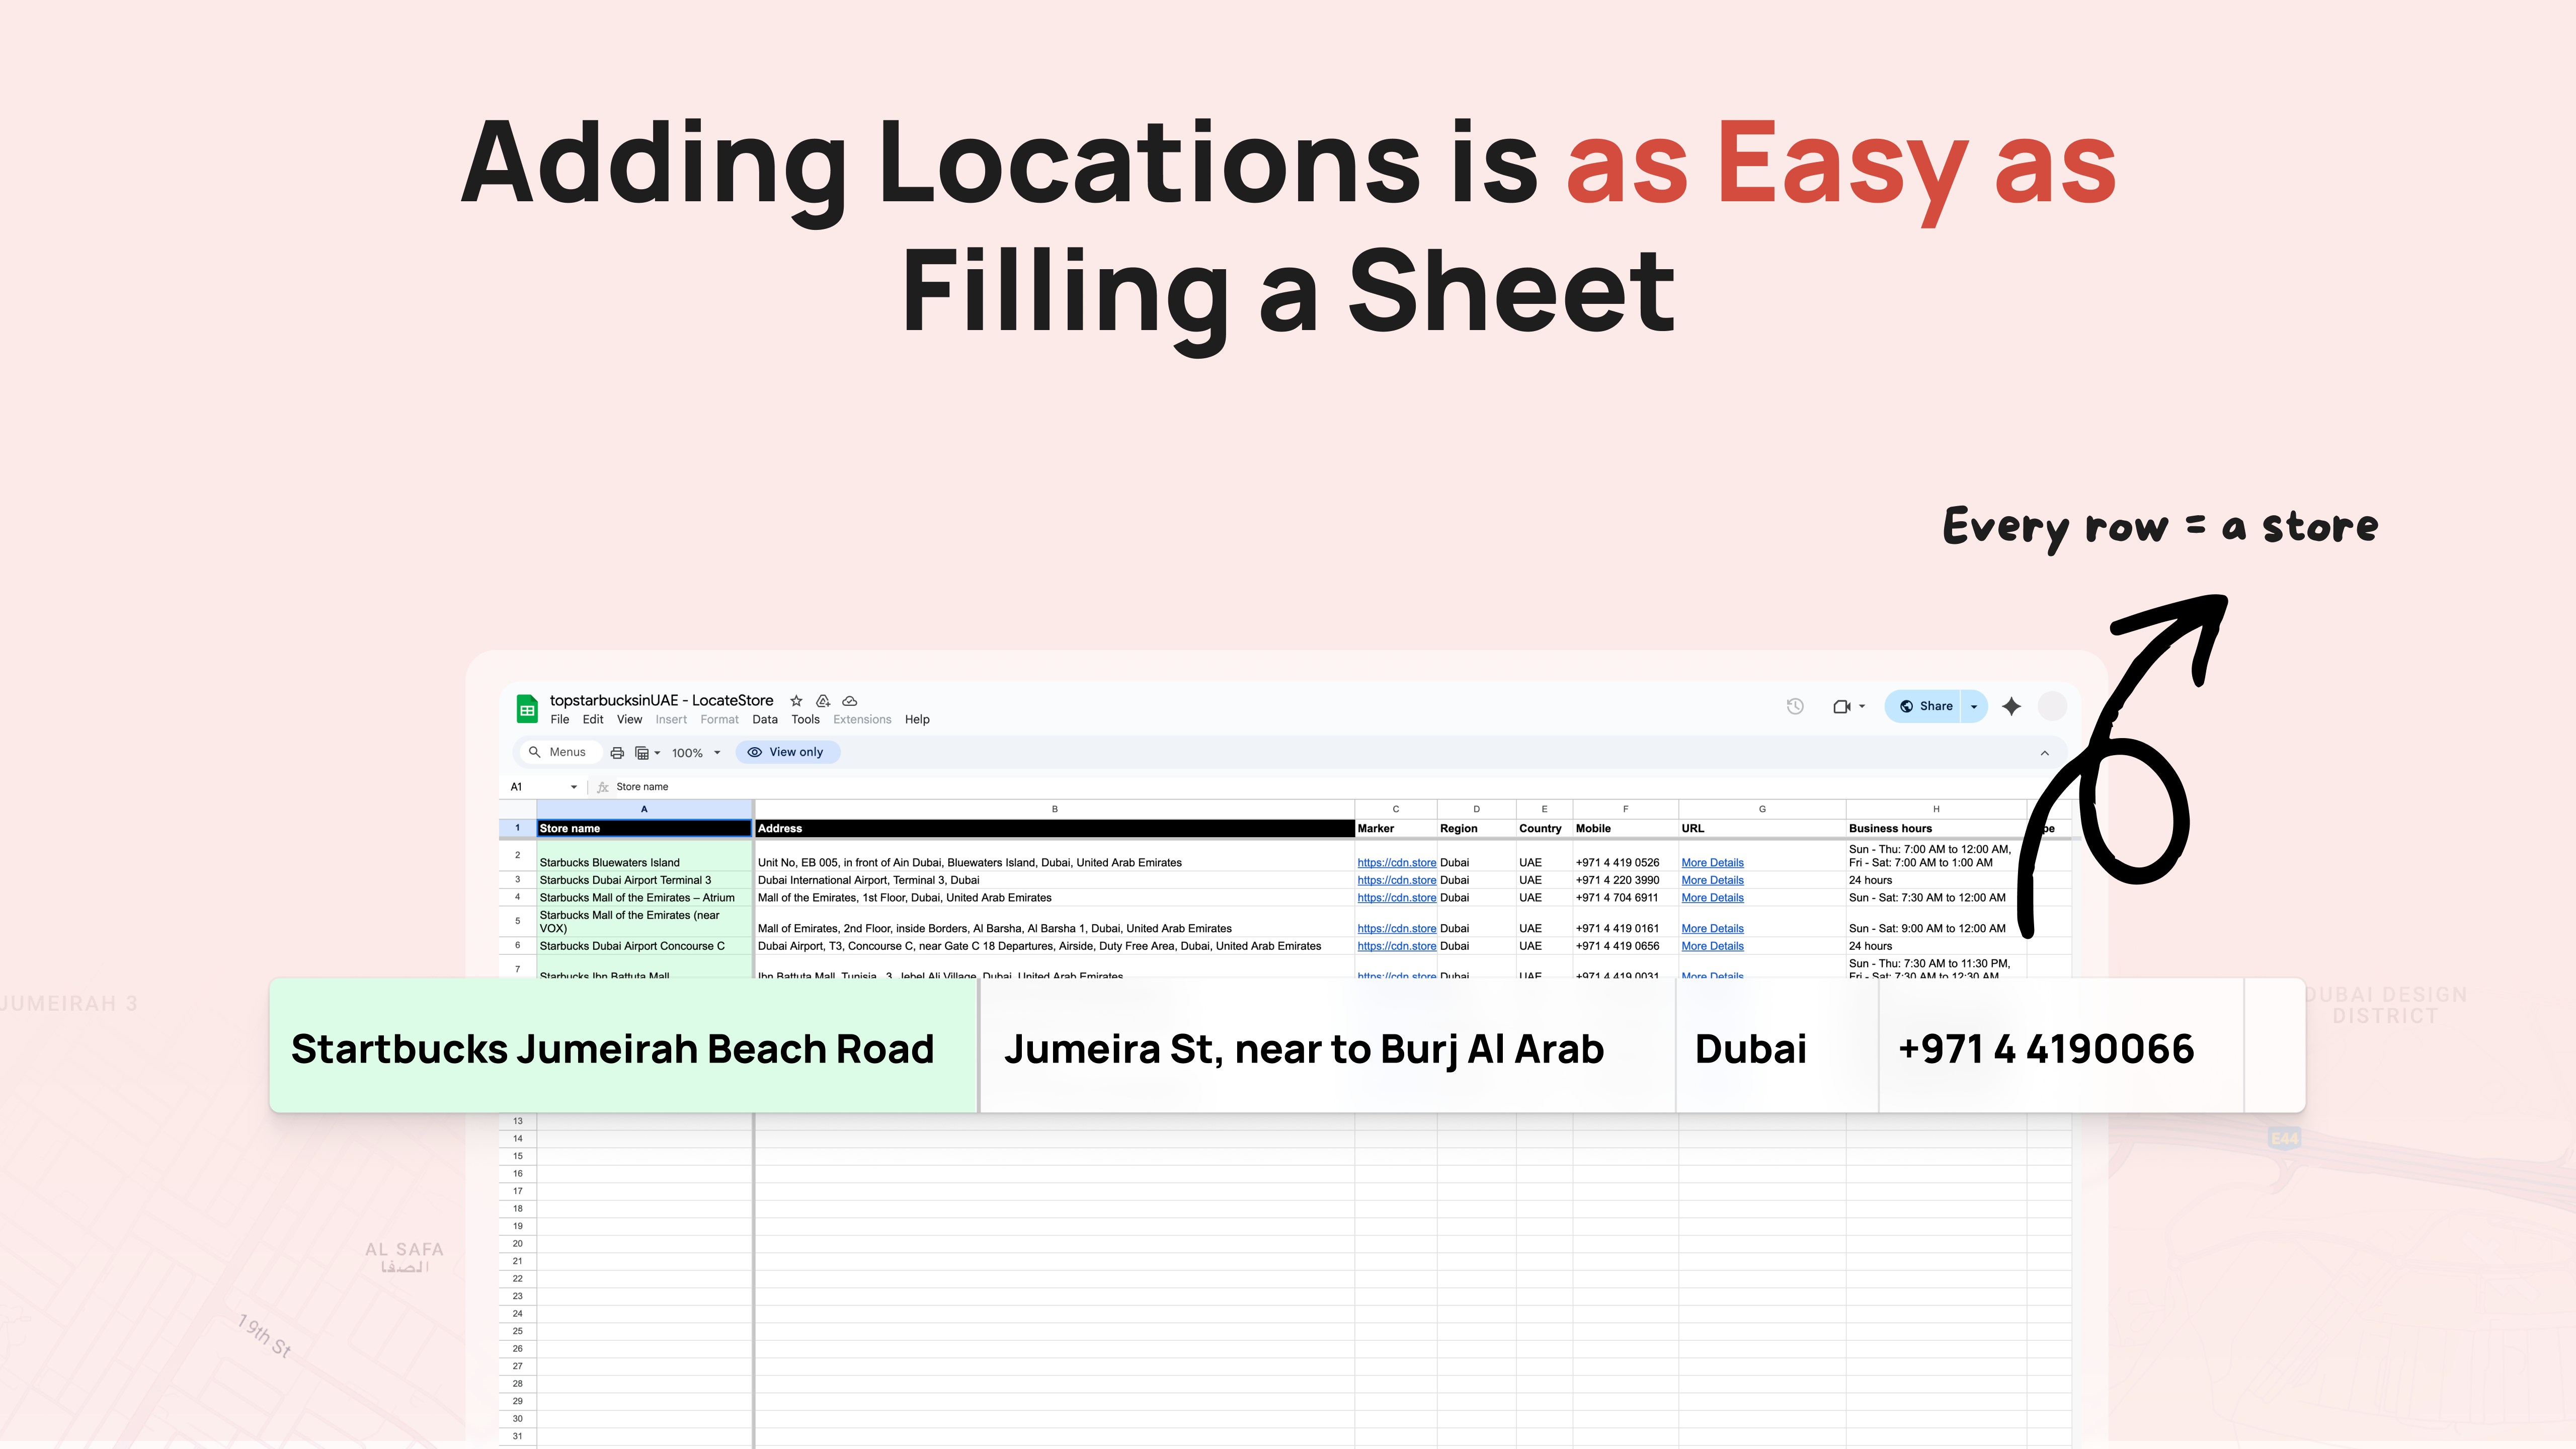Open the Data menu
Screen dimensions: 2576x1449
coord(764,719)
